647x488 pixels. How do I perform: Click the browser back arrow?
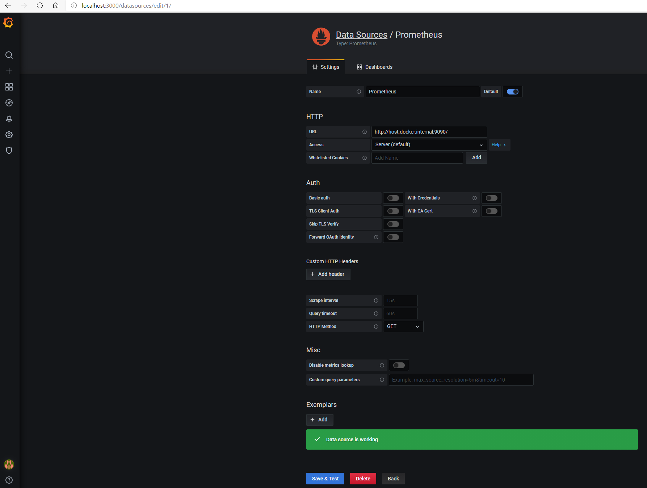(x=8, y=5)
